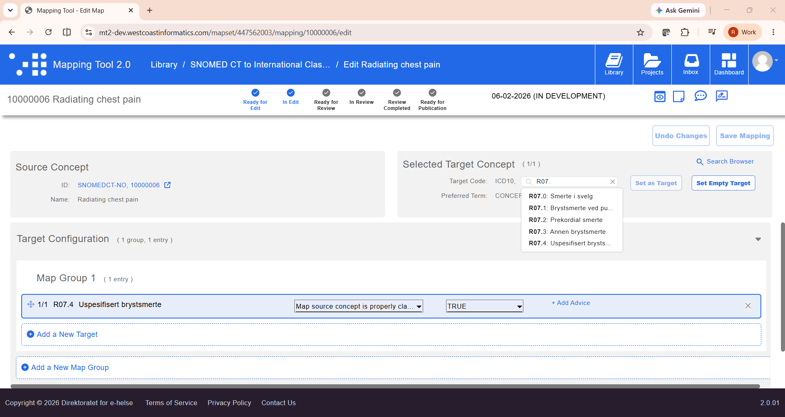The width and height of the screenshot is (785, 417).
Task: Select In Review workflow step
Action: coord(361,97)
